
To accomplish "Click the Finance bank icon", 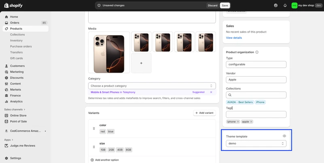I will [6, 96].
